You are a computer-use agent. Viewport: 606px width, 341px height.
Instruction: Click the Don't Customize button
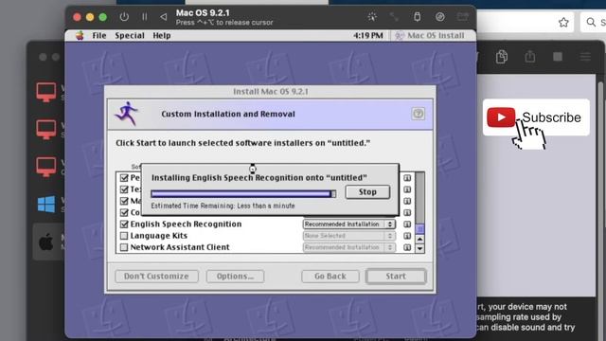[156, 276]
